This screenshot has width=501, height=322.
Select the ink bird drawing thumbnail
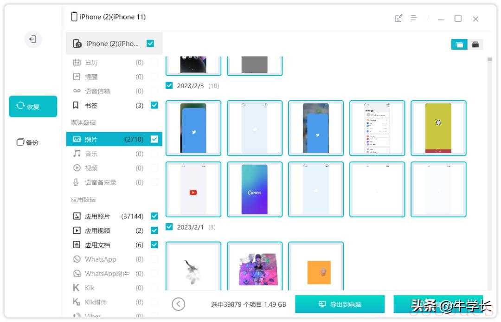pyautogui.click(x=193, y=266)
